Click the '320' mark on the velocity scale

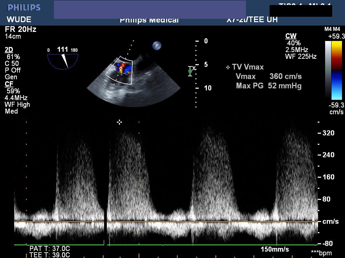(x=328, y=133)
